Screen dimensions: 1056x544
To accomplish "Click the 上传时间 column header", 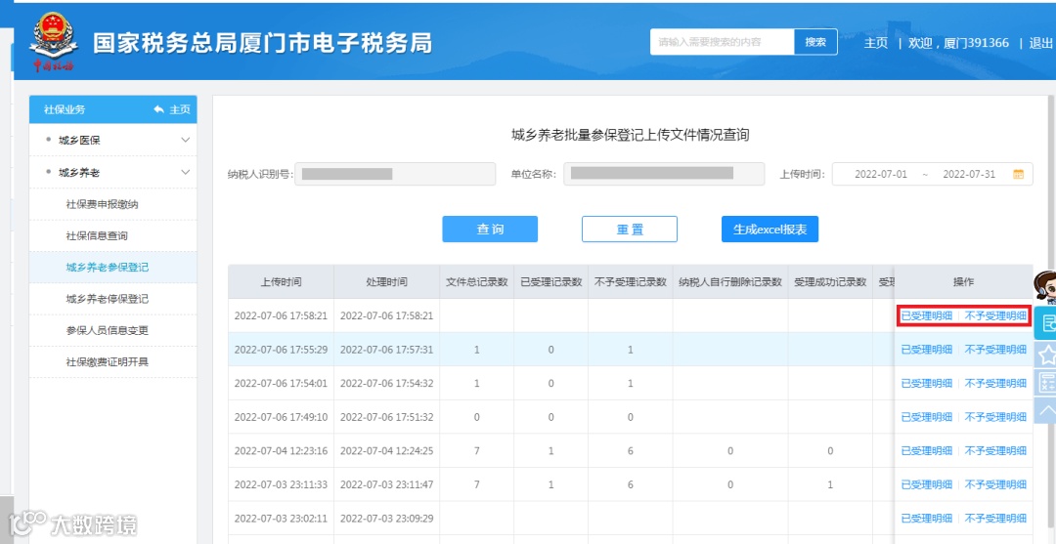I will point(281,281).
